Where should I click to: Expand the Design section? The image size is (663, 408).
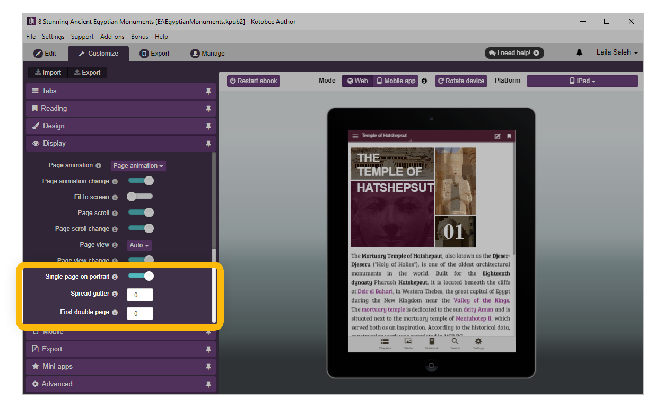pyautogui.click(x=121, y=126)
